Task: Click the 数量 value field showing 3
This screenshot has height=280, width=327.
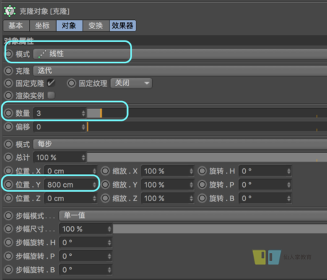Action: tap(57, 113)
